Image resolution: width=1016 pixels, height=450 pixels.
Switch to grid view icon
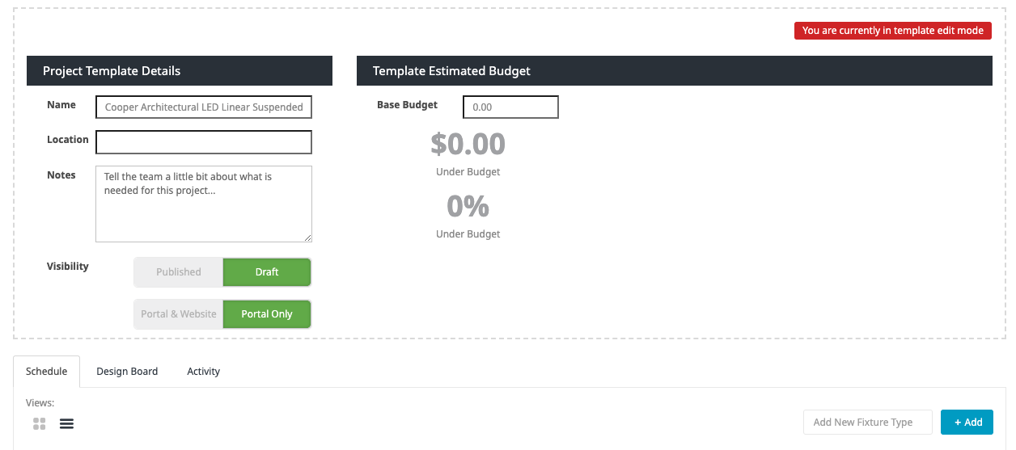point(39,423)
